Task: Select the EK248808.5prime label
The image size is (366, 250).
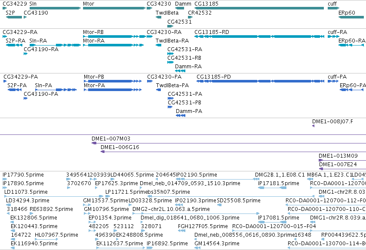Action: (139, 235)
